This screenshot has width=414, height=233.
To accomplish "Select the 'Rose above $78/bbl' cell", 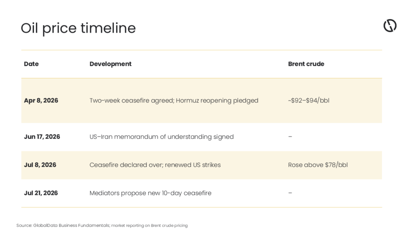I will click(x=318, y=165).
